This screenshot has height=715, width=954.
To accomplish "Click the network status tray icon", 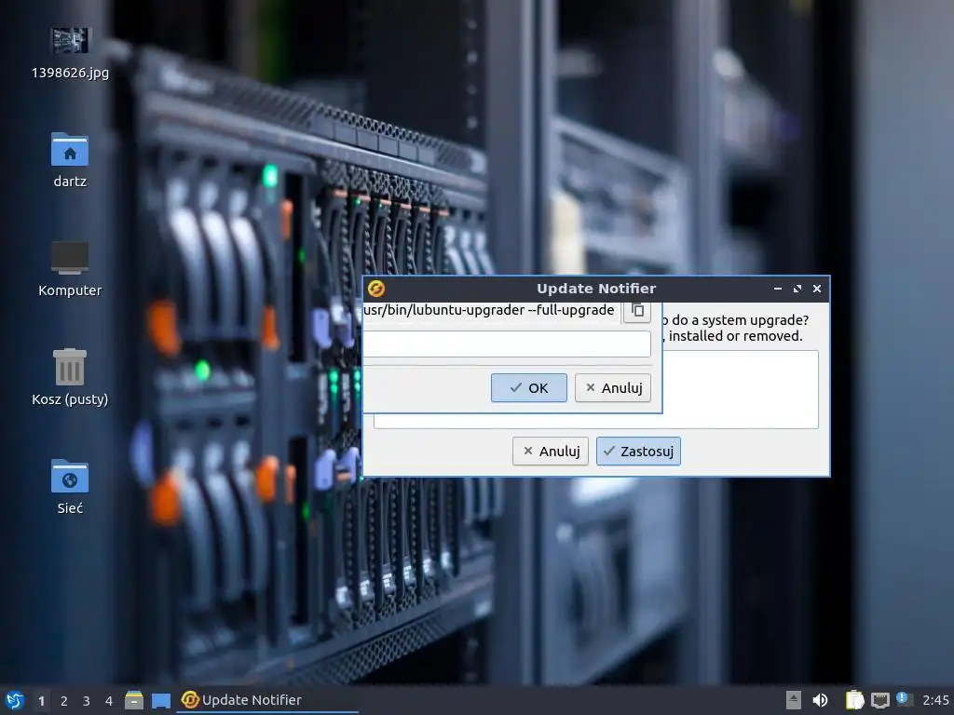I will (879, 700).
